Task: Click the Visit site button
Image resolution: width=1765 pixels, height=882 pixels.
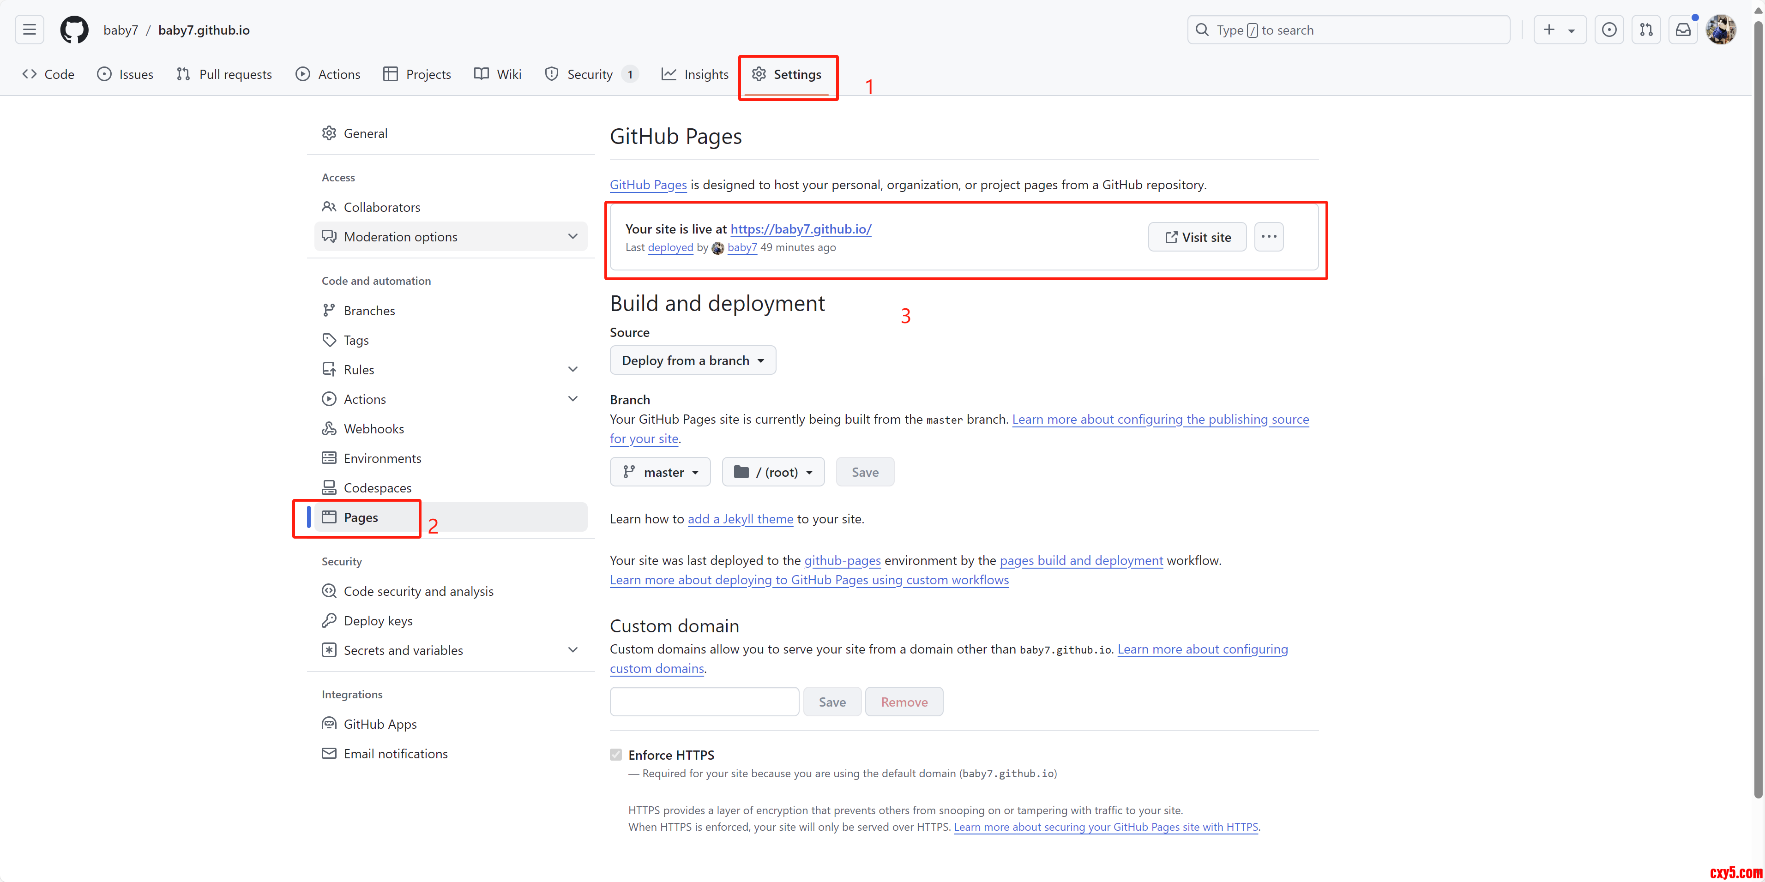Action: (x=1197, y=237)
